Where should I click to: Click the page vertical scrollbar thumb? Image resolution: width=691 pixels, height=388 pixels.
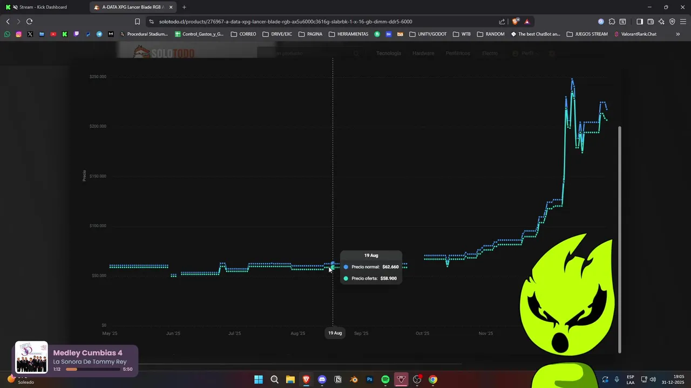[620, 240]
